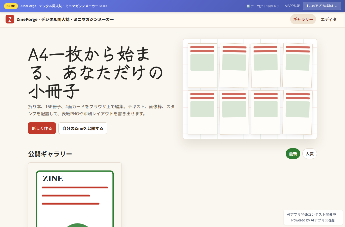Switch to the エディタ tab
345x227 pixels.
point(329,19)
